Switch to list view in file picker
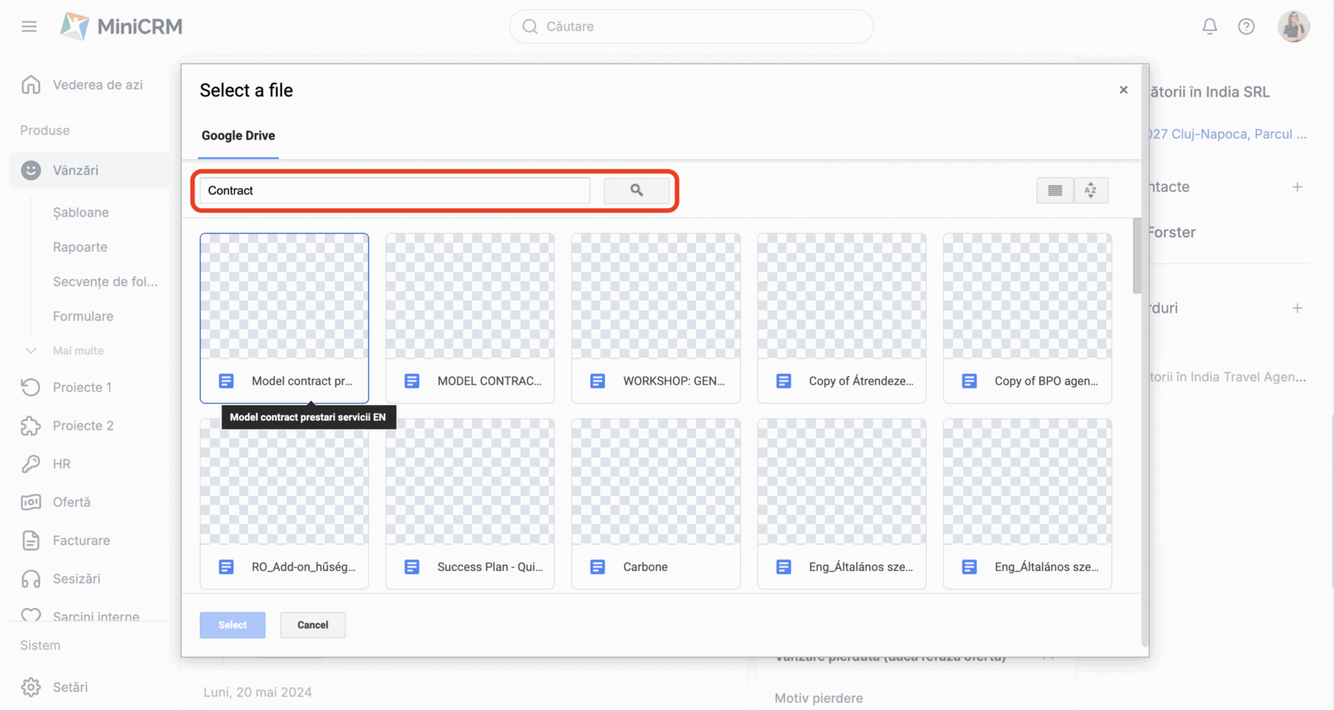1334x710 pixels. point(1055,190)
